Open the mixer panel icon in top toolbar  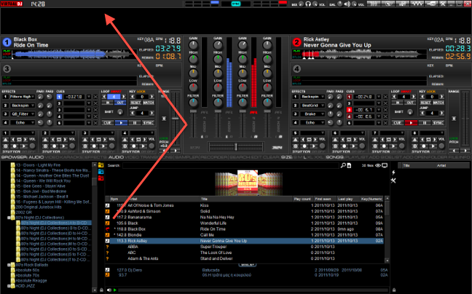374,4
